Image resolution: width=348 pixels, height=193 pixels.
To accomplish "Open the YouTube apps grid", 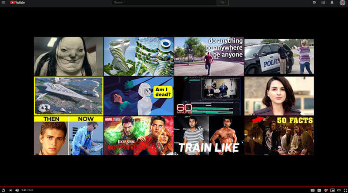I will (x=323, y=3).
